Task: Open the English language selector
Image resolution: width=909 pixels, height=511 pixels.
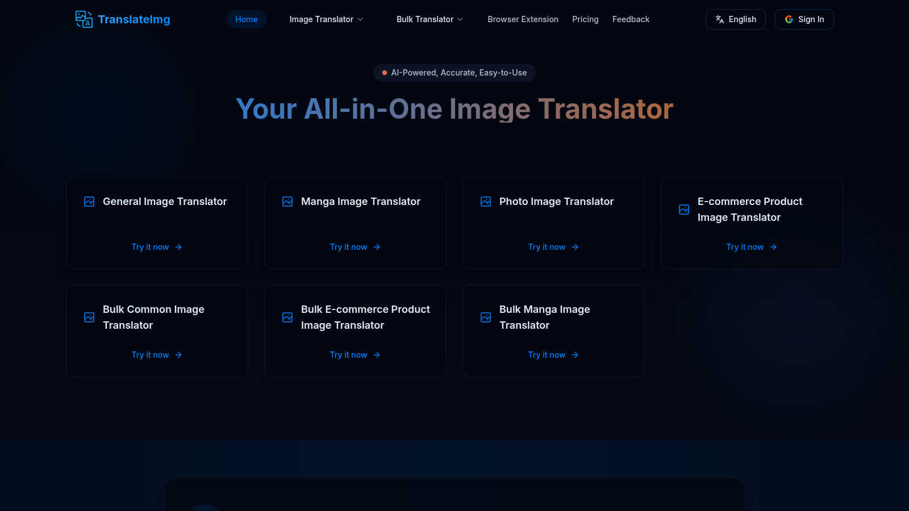Action: 736,19
